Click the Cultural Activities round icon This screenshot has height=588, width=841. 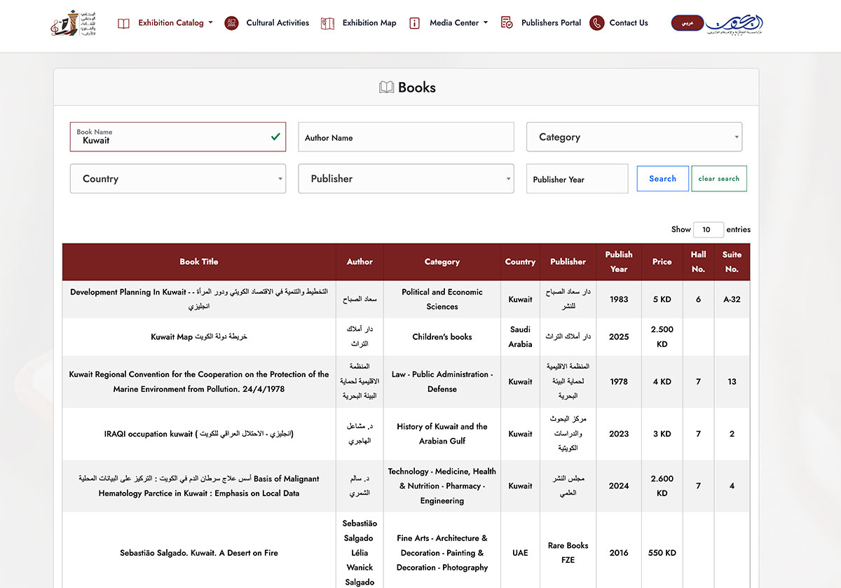coord(231,23)
